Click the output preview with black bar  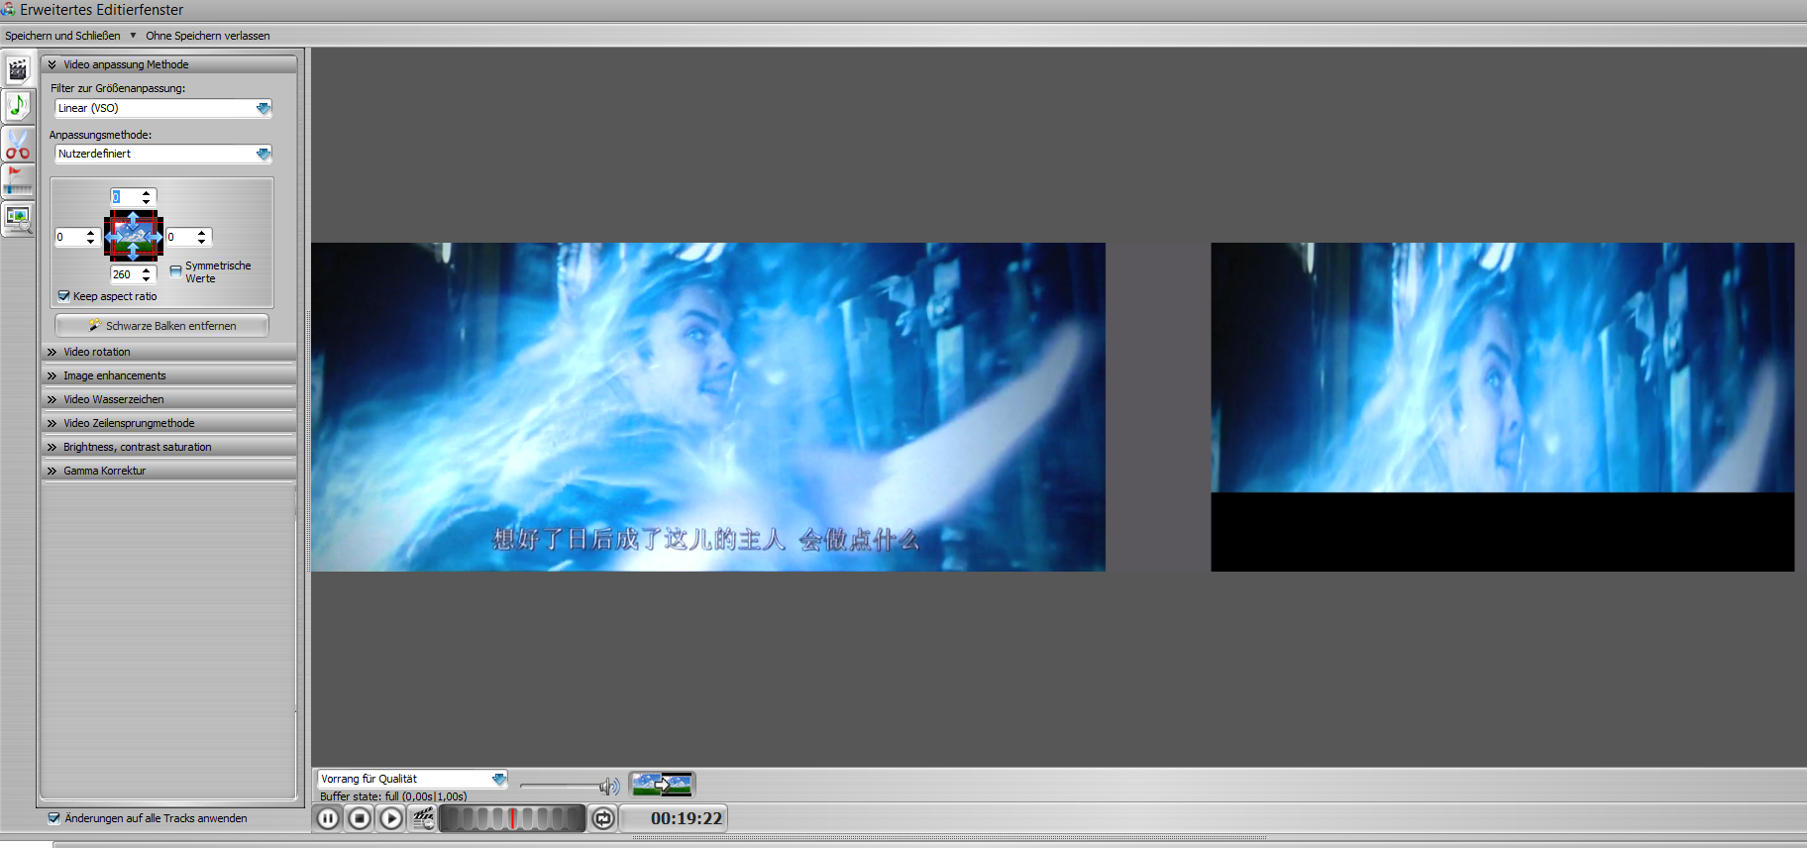coord(1502,407)
